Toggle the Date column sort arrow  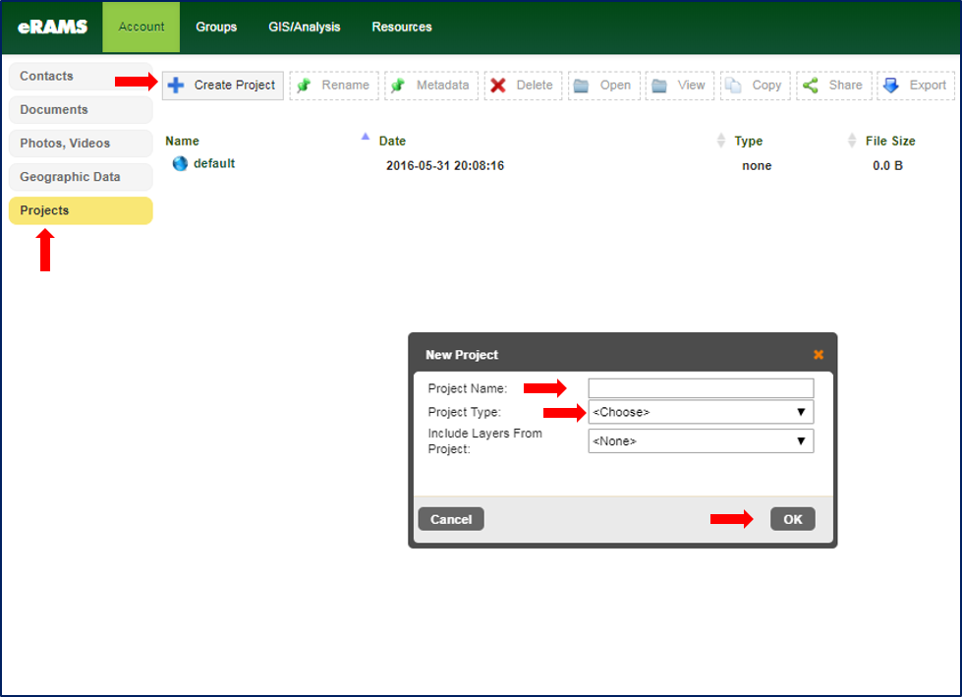tap(365, 139)
